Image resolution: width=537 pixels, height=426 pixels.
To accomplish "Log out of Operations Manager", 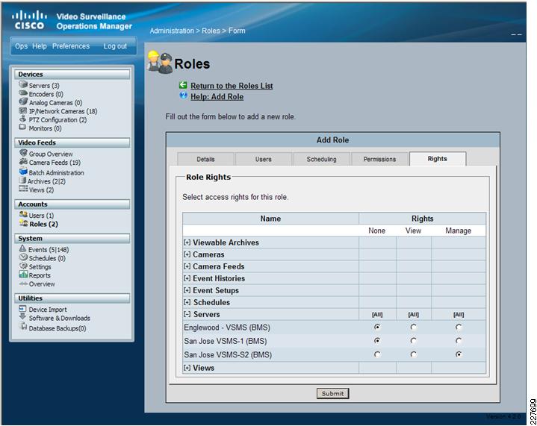I will point(115,46).
